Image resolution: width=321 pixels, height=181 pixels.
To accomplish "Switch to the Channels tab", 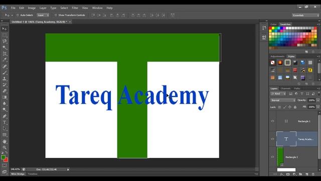I will pyautogui.click(x=285, y=88).
